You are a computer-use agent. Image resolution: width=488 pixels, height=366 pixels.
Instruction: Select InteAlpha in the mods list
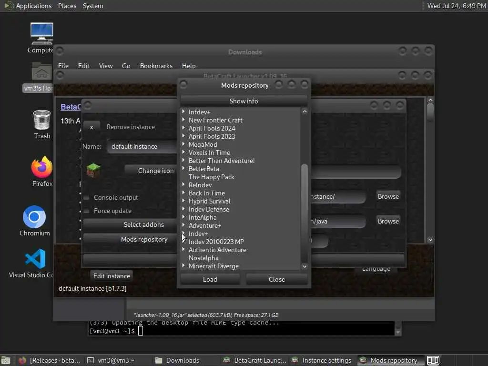click(202, 217)
